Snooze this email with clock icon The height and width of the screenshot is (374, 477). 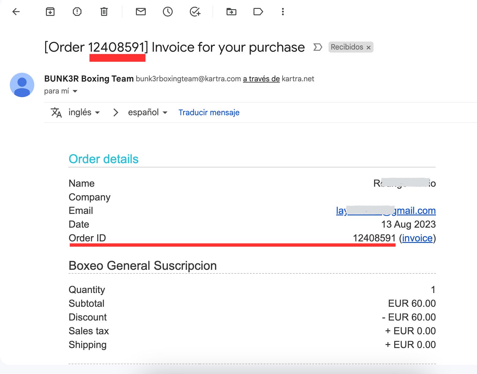pos(168,12)
